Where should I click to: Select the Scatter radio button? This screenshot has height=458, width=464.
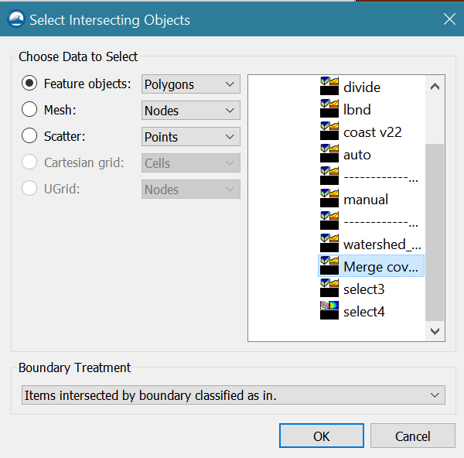(29, 136)
